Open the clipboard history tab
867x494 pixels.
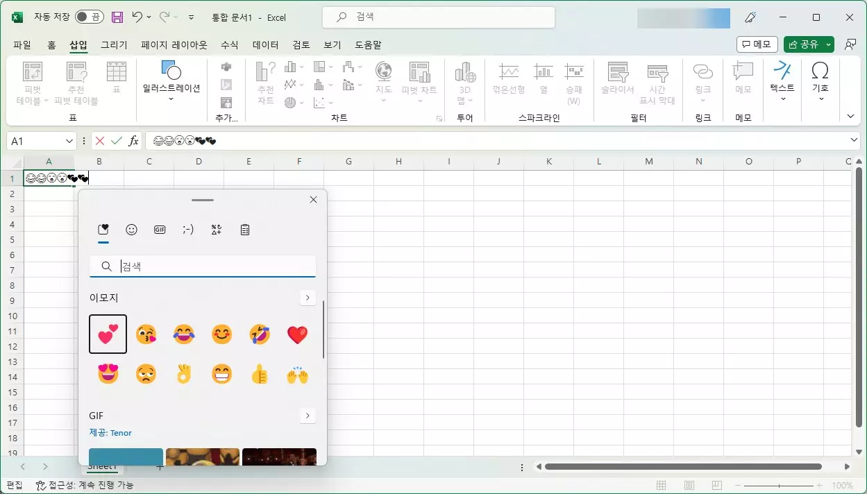244,230
